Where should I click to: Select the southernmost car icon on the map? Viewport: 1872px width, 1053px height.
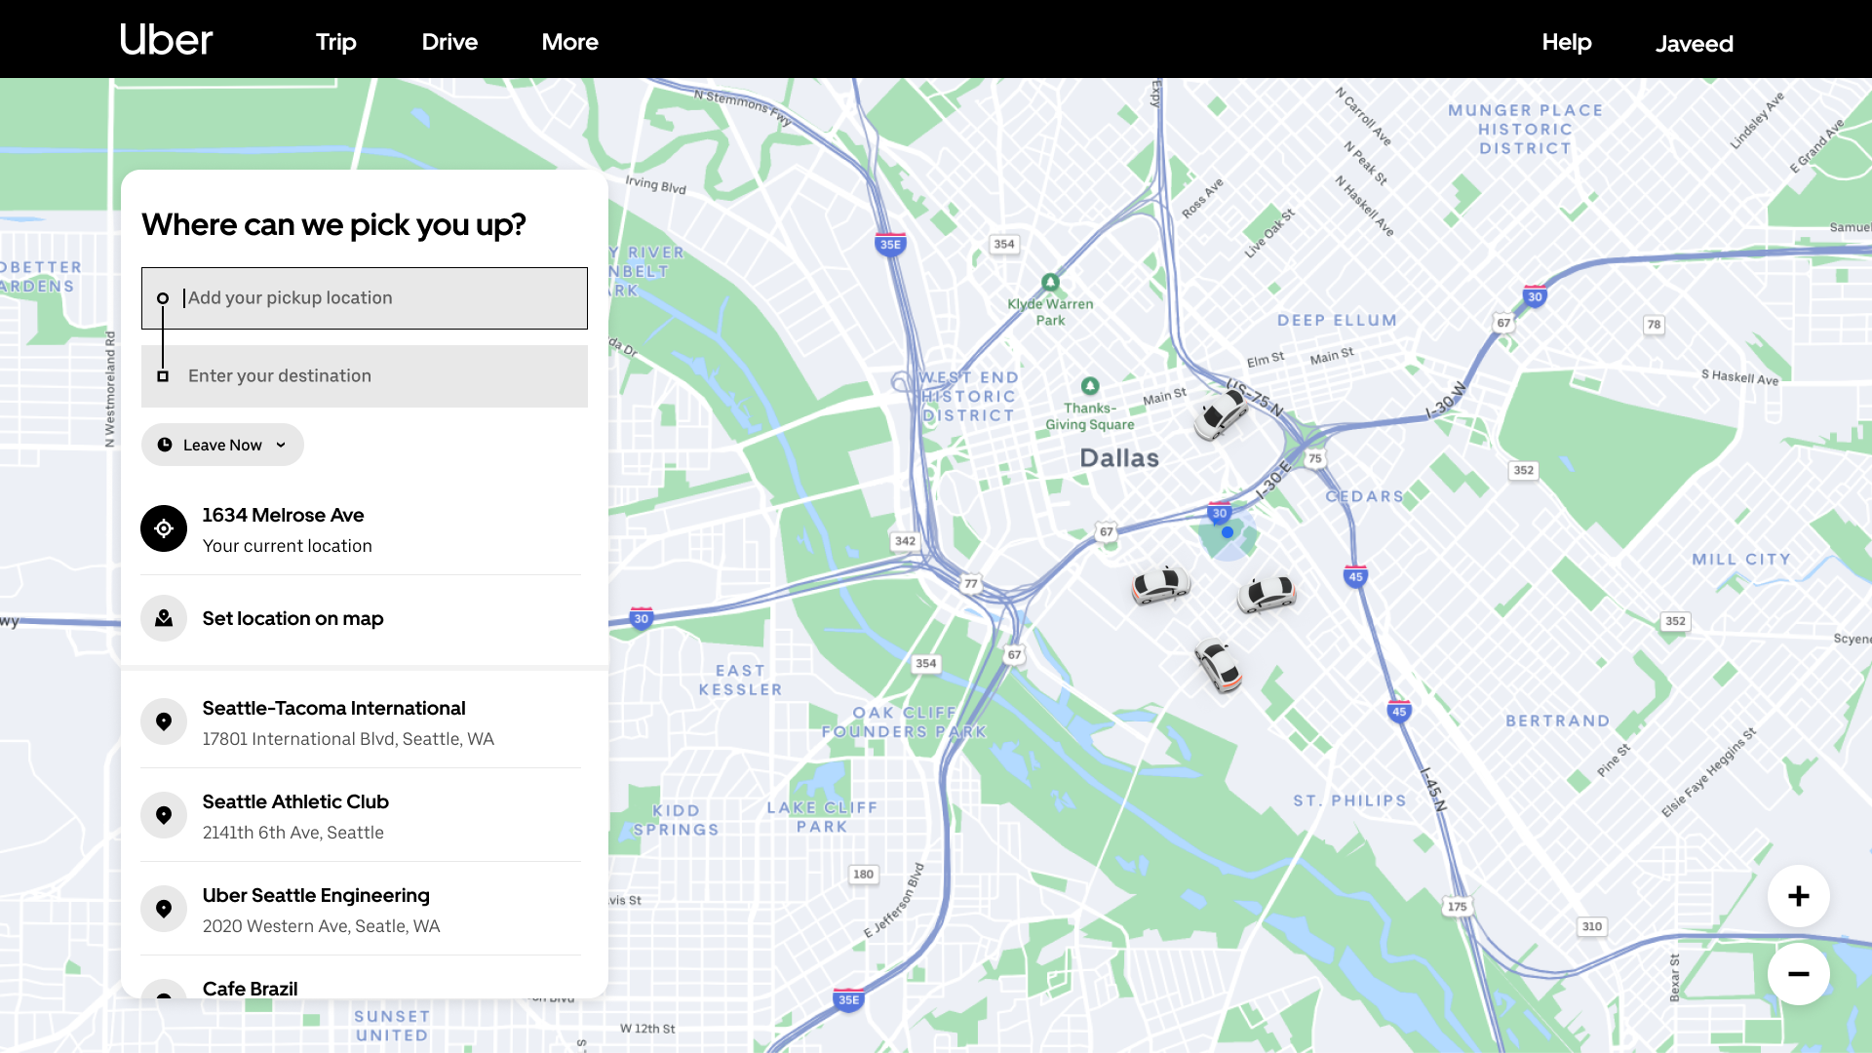point(1218,666)
